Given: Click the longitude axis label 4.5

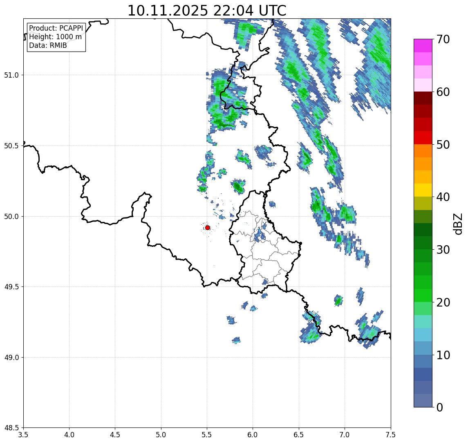Looking at the screenshot, I should click(115, 435).
